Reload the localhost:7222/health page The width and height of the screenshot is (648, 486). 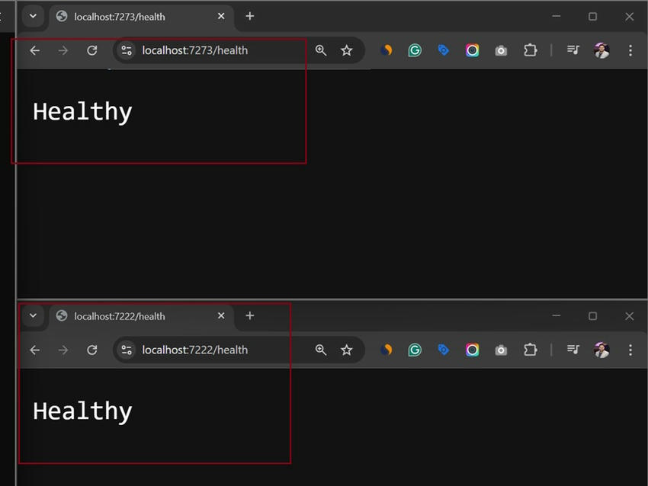[91, 350]
